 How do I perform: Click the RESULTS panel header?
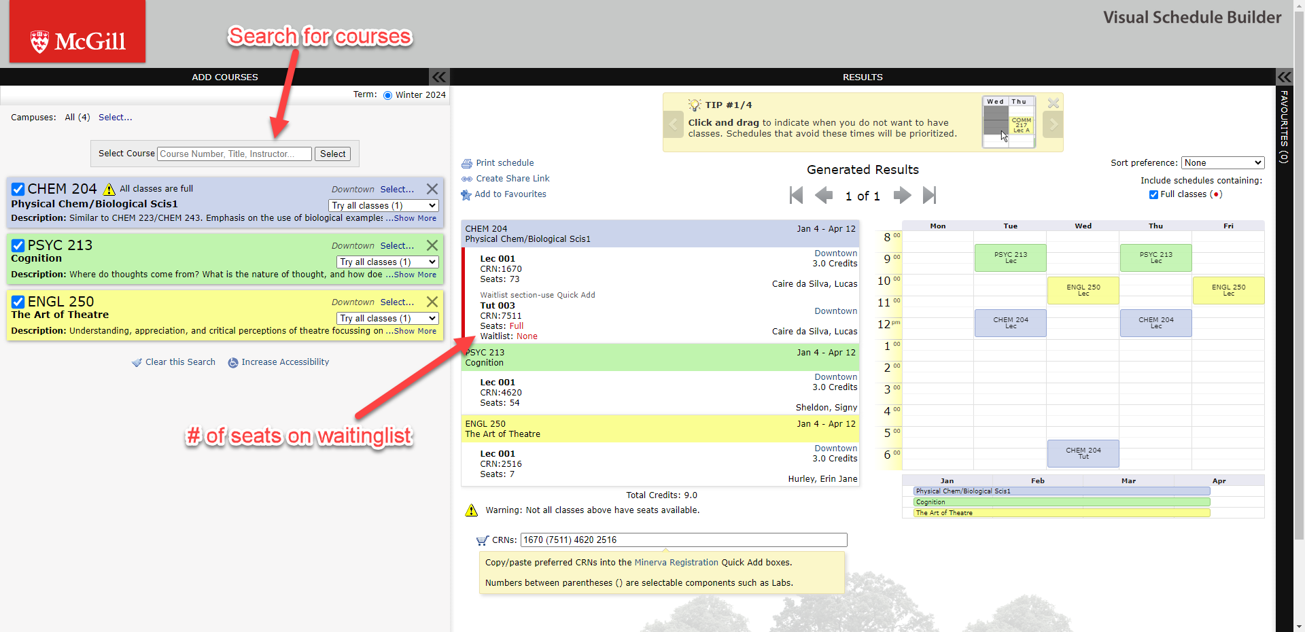(x=863, y=77)
